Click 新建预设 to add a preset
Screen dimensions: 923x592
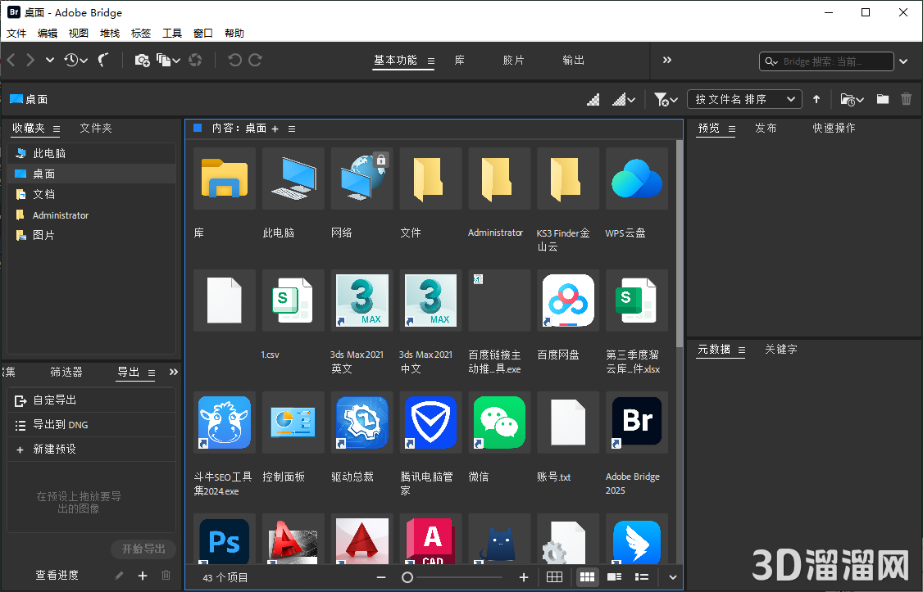click(x=92, y=450)
